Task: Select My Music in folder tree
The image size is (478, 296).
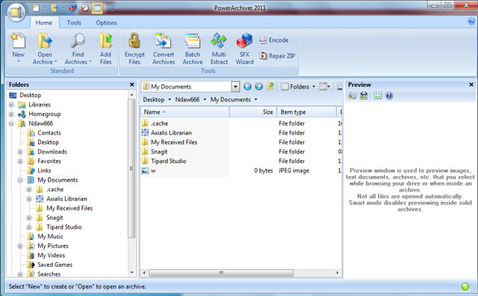Action: tap(50, 237)
